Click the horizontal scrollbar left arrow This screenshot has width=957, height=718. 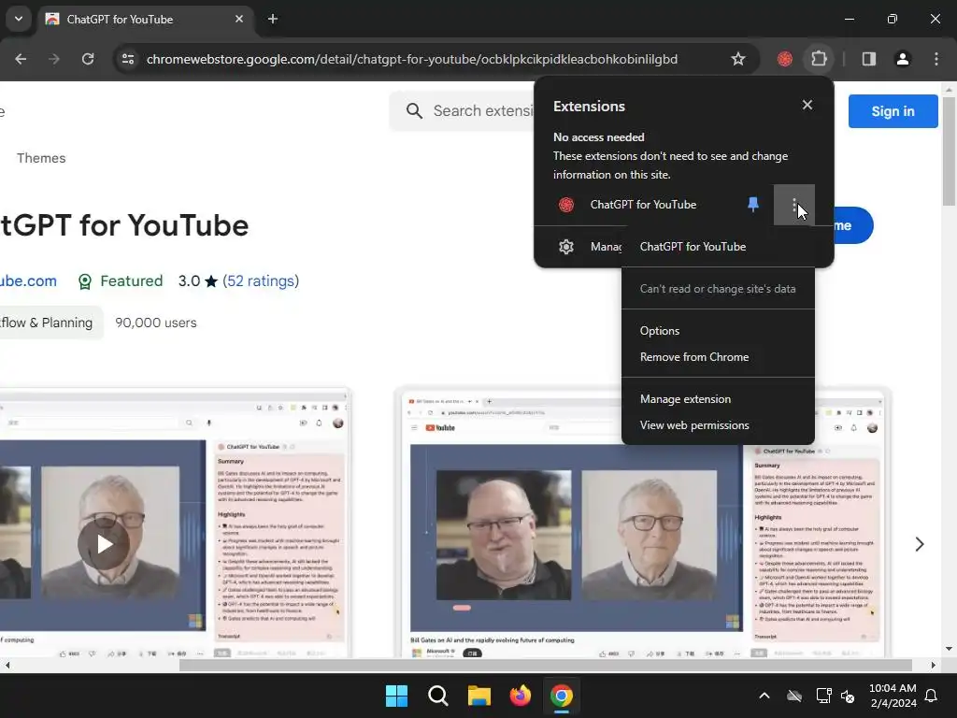(7, 665)
